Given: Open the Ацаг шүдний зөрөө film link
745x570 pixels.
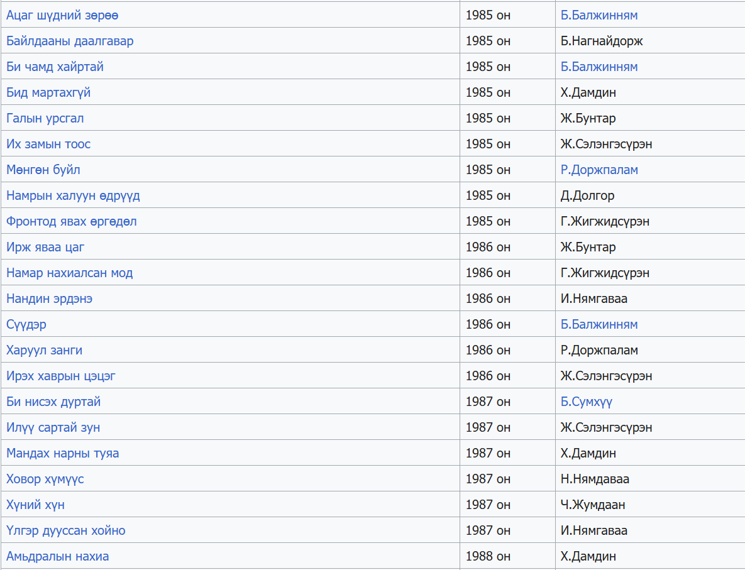Looking at the screenshot, I should (62, 15).
